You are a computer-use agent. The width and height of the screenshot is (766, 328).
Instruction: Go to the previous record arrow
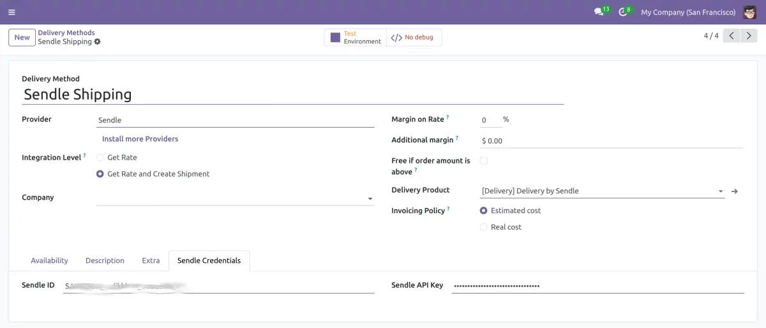[732, 36]
